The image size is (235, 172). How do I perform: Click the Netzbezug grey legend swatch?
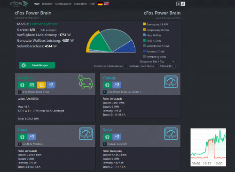point(144,56)
